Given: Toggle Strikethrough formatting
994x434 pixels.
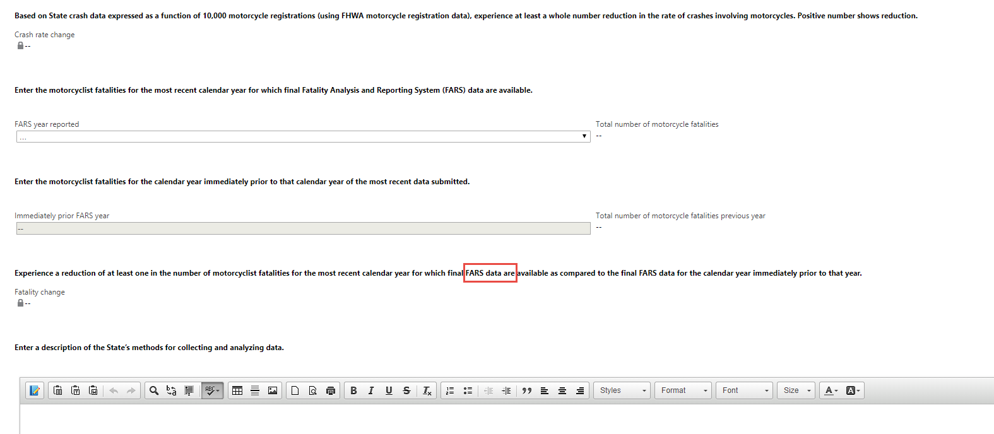Looking at the screenshot, I should (406, 390).
